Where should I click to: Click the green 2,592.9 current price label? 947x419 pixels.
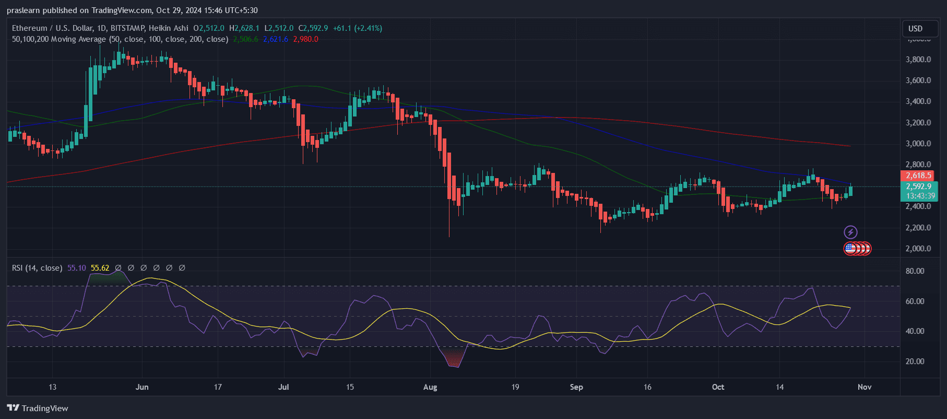coord(919,187)
